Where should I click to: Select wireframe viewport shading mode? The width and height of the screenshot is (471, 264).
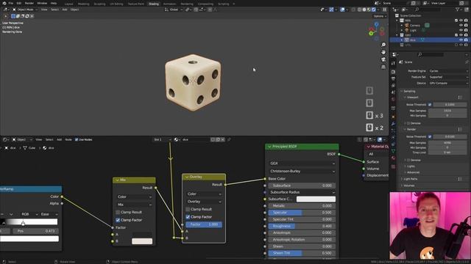[360, 10]
